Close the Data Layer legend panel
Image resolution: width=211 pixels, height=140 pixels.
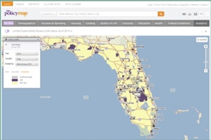coord(38,39)
